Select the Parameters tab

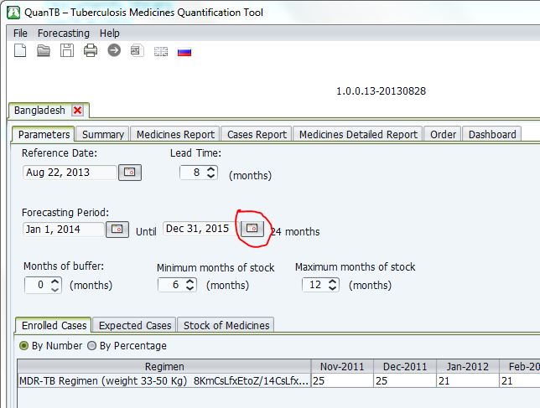click(44, 134)
